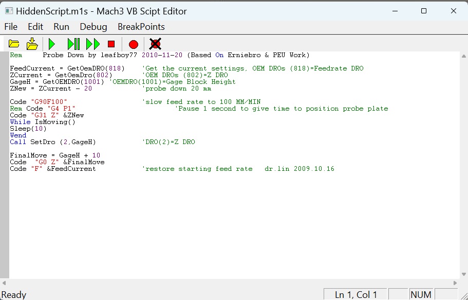Image resolution: width=468 pixels, height=300 pixels.
Task: Click the Code "G0 Z" &FinalMove line
Action: point(57,162)
